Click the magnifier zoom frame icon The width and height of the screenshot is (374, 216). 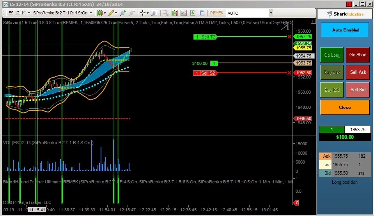[154, 13]
